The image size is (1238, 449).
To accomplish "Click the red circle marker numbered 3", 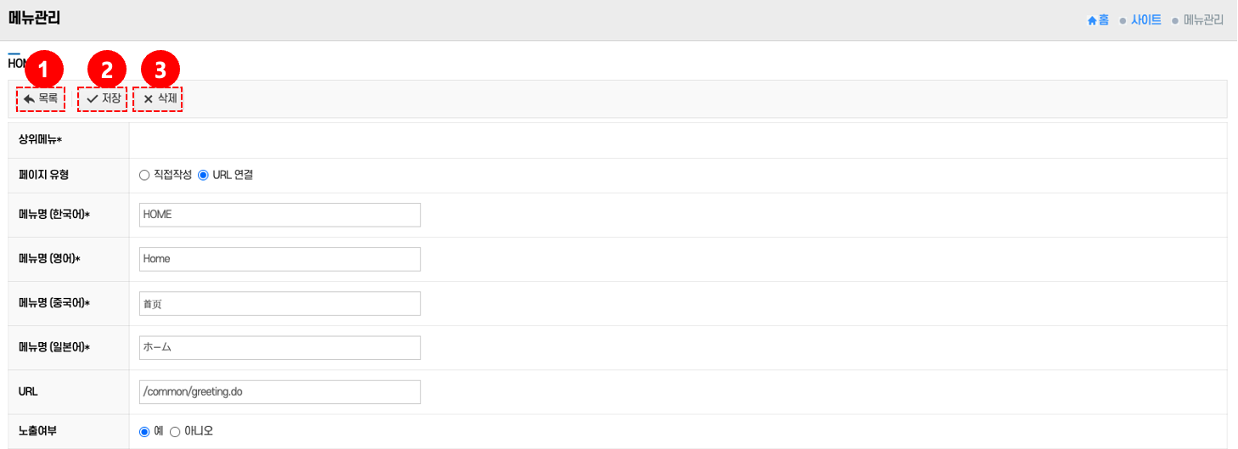I will click(x=160, y=69).
